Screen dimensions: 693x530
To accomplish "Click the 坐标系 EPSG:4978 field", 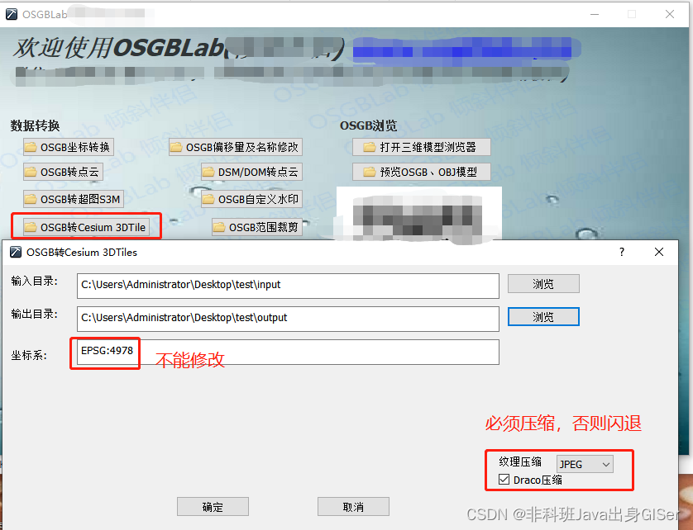I will tap(288, 352).
